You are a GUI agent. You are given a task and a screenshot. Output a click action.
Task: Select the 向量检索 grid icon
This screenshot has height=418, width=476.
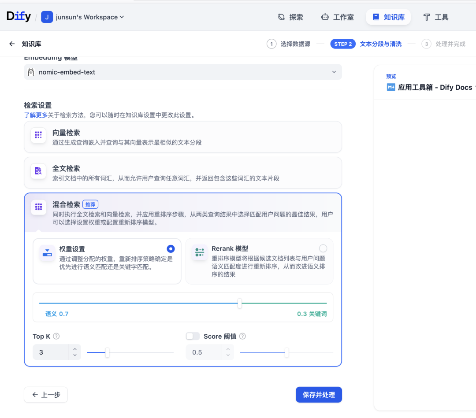tap(38, 135)
